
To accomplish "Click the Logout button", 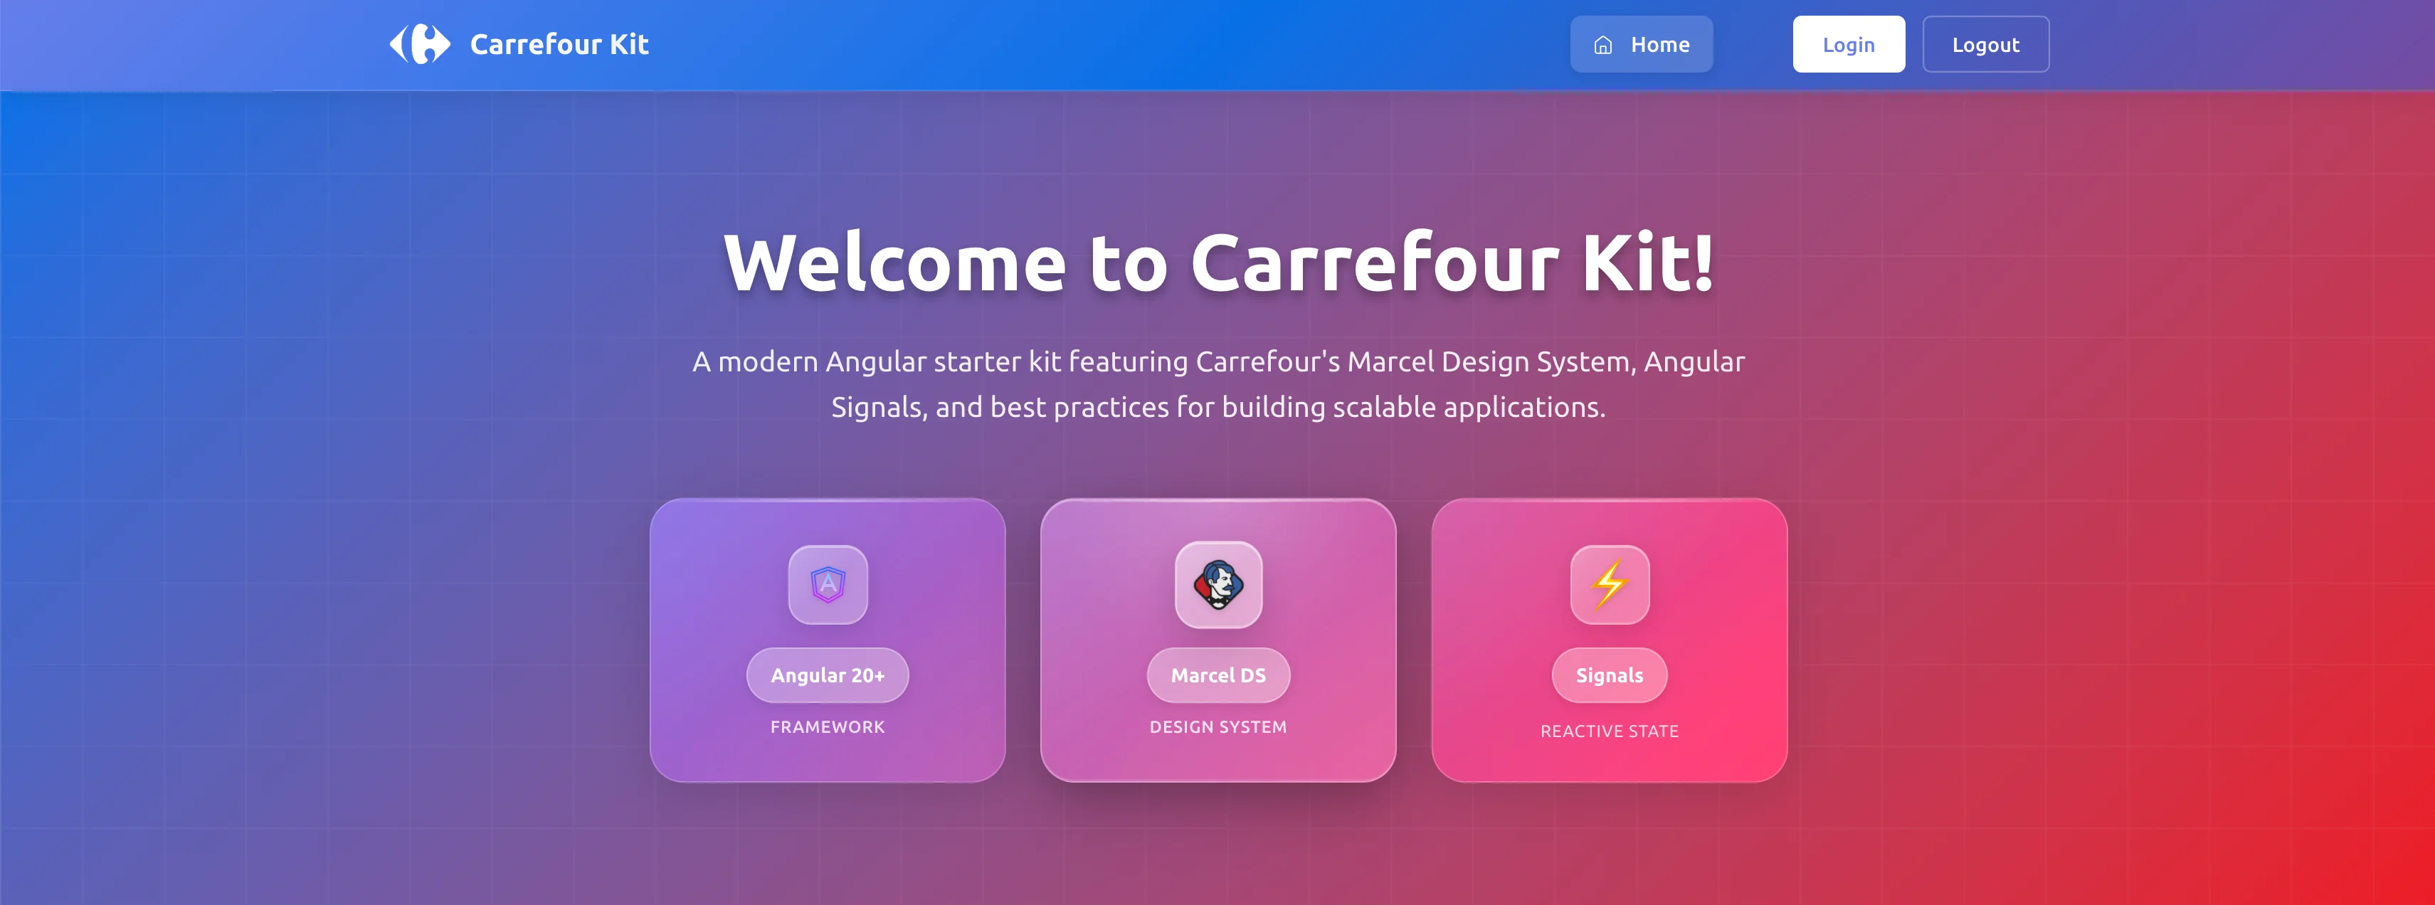I will 1986,44.
